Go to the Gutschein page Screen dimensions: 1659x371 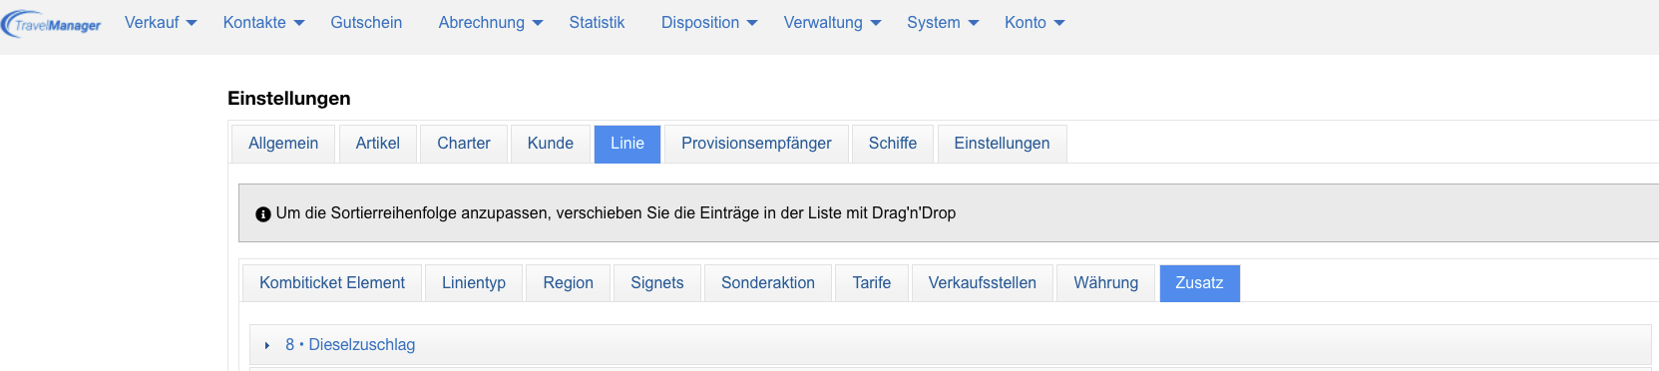366,22
